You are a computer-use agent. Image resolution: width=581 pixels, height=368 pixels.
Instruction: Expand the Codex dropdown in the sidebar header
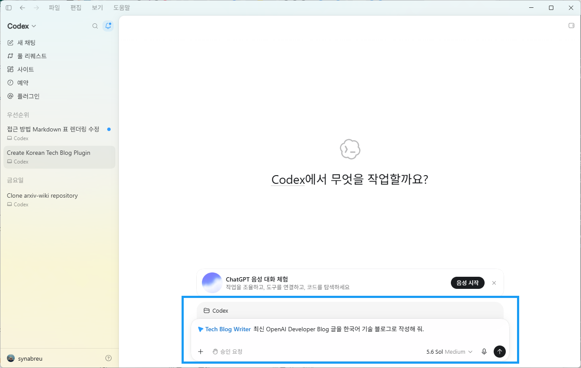[x=22, y=26]
